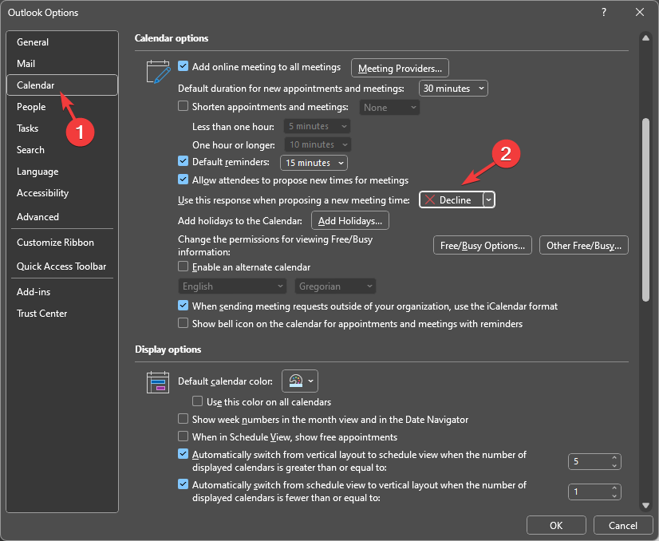This screenshot has width=659, height=541.
Task: Select the Mail category
Action: pos(62,64)
